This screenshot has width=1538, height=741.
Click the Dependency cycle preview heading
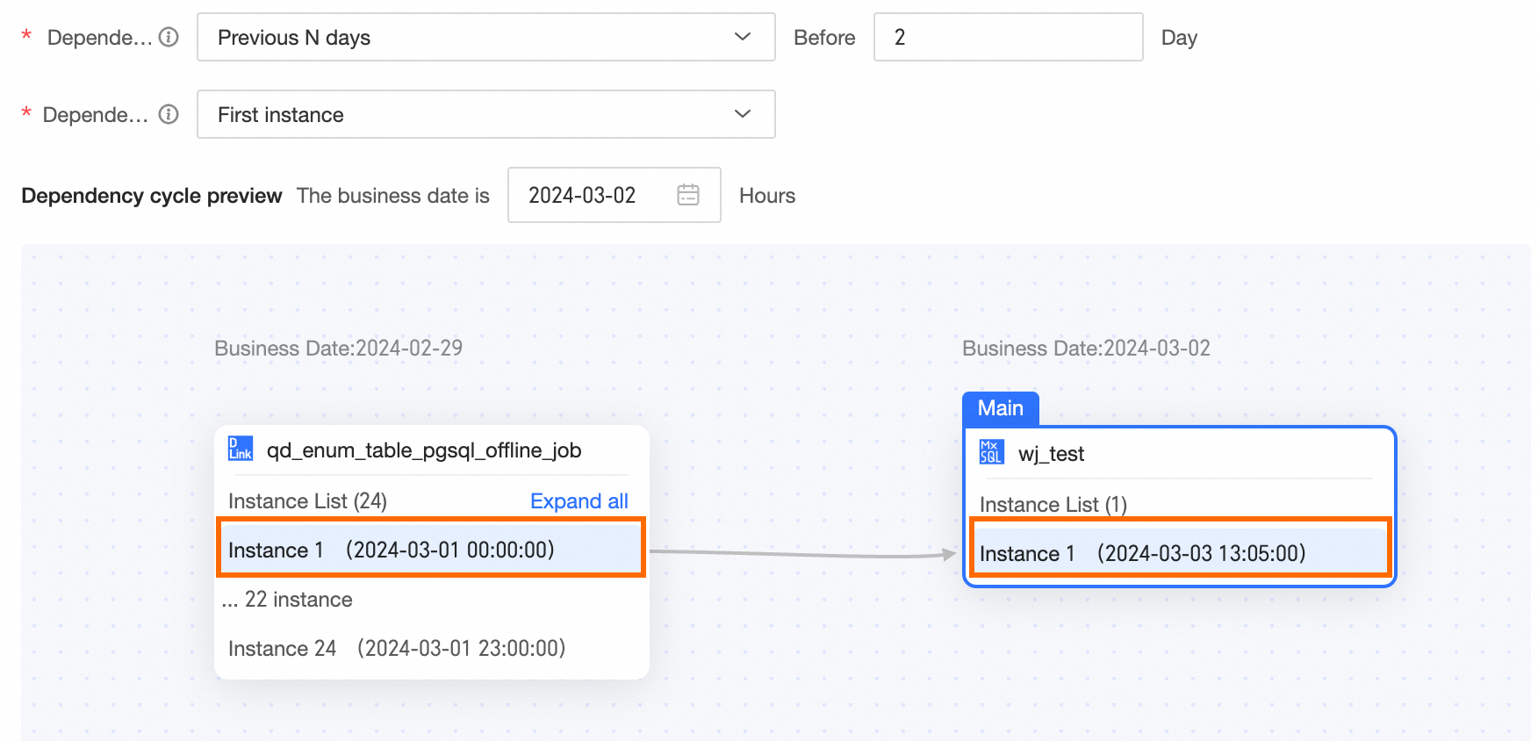click(152, 196)
